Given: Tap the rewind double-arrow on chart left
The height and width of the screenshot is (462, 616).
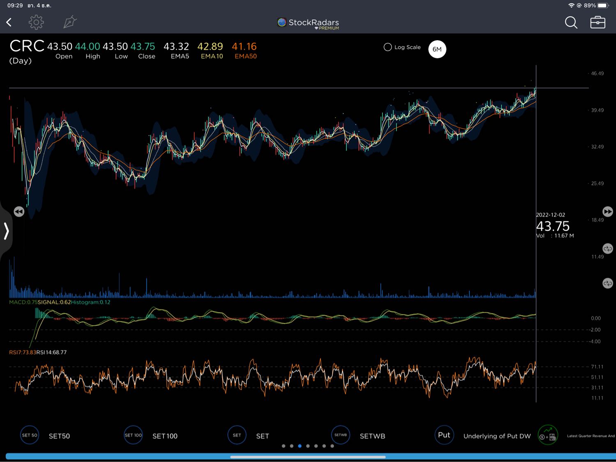Looking at the screenshot, I should (19, 211).
